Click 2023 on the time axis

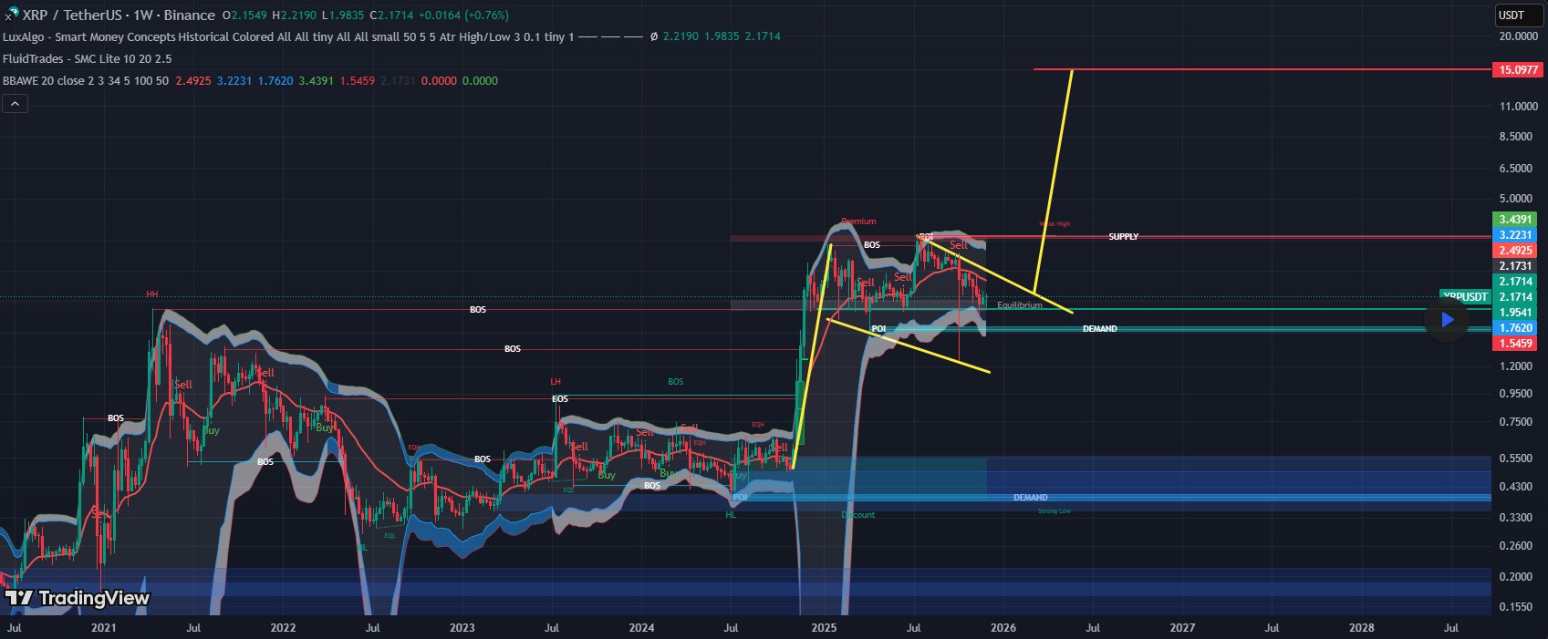click(462, 628)
